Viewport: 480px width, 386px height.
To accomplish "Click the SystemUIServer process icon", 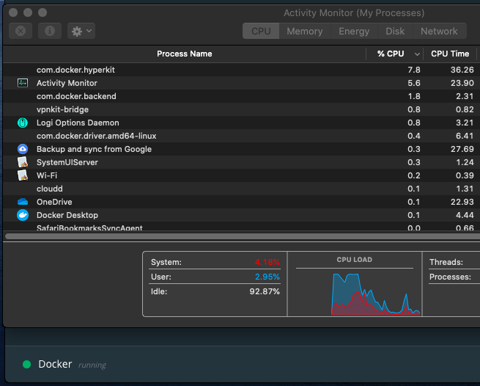I will [x=23, y=162].
